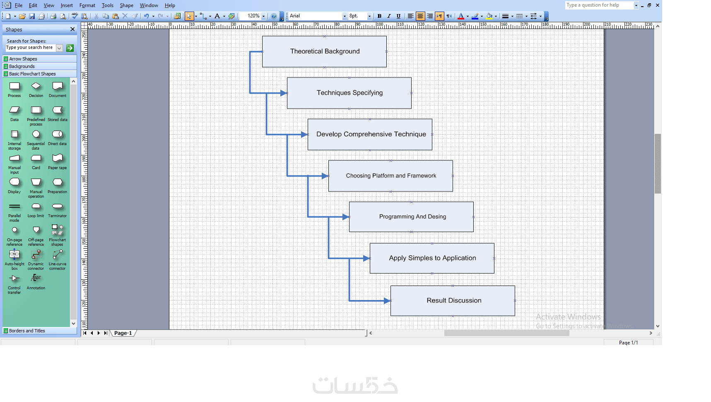Open the Arrow Shapes stencil
Screen dimensions: 711x402
coord(40,59)
